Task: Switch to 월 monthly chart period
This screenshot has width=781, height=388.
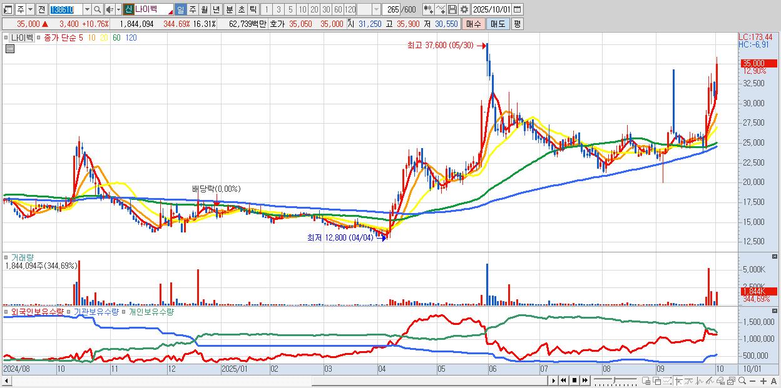Action: point(204,10)
